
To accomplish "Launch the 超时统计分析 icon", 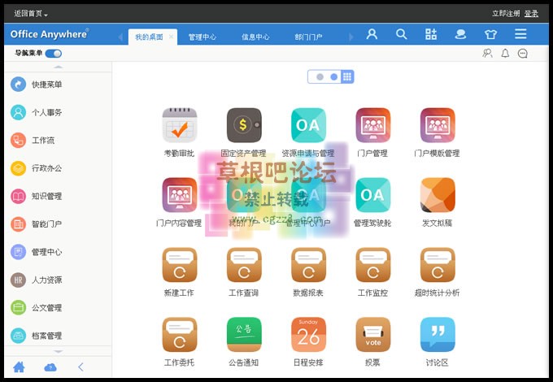I will tap(438, 265).
